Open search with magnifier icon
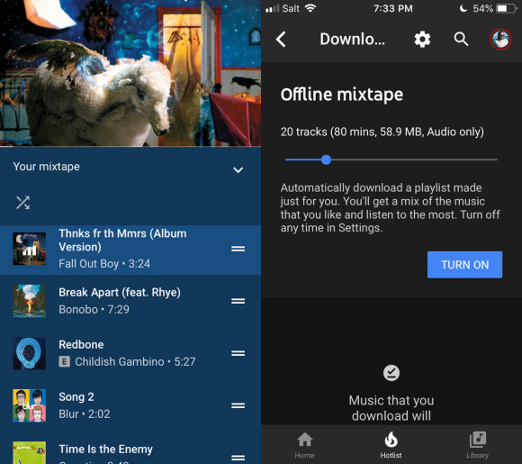 click(x=461, y=40)
